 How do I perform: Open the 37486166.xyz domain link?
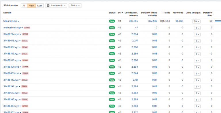coord(11,100)
